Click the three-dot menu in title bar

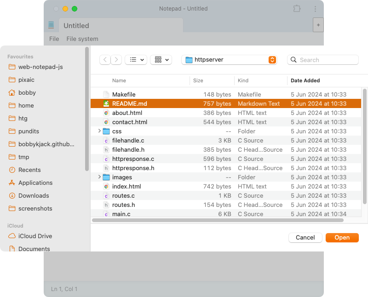[x=315, y=9]
